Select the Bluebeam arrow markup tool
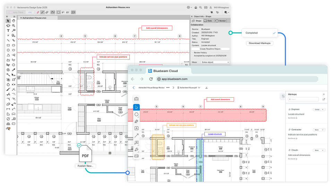The width and height of the screenshot is (333, 187). click(136, 135)
